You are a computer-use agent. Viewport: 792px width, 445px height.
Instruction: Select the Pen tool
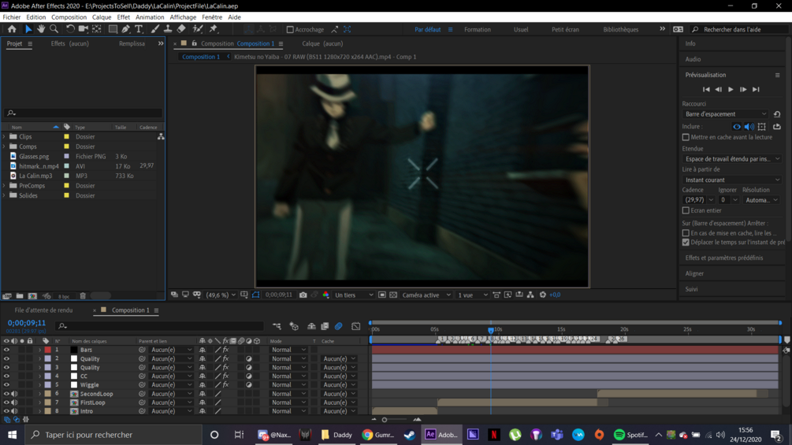pos(126,29)
